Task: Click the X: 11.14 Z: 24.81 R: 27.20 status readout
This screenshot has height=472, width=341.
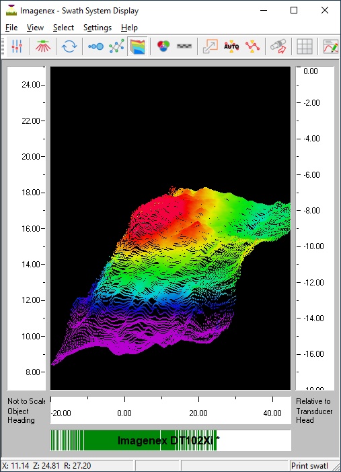Action: pyautogui.click(x=46, y=466)
